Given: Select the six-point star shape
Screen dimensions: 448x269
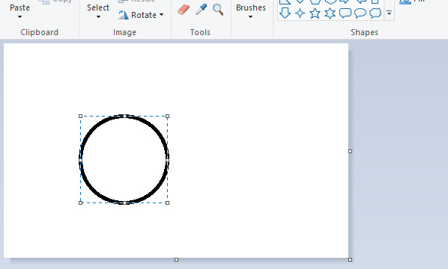Looking at the screenshot, I should [x=330, y=13].
